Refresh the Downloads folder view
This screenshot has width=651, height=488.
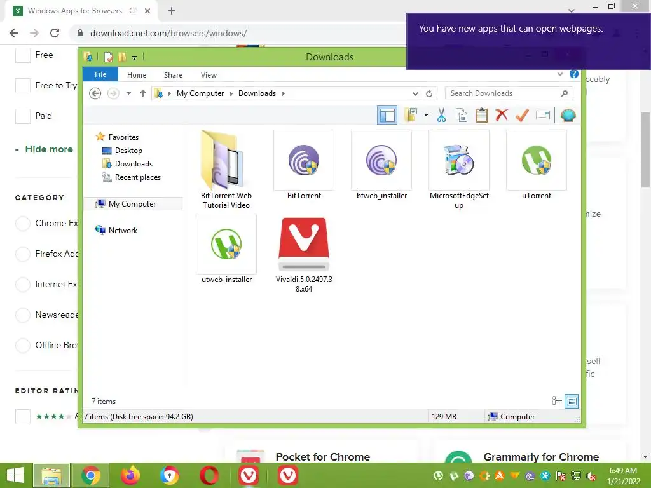coord(429,93)
